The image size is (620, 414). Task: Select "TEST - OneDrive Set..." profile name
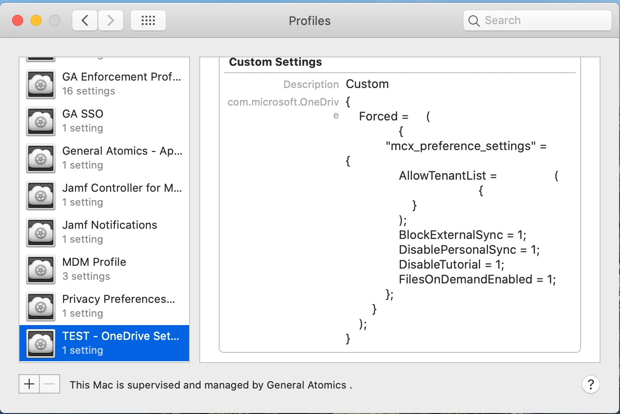(120, 336)
